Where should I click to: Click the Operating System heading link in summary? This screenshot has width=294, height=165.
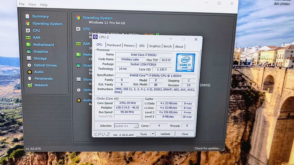[98, 18]
